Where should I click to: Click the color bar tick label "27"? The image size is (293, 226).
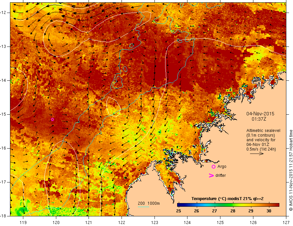214,211
